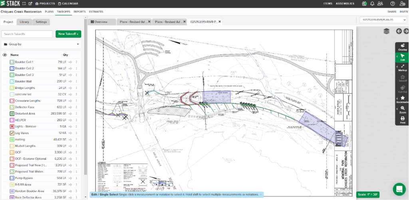The width and height of the screenshot is (409, 200).
Task: Select the Crossvane Lengths takeoff row
Action: [x=41, y=101]
